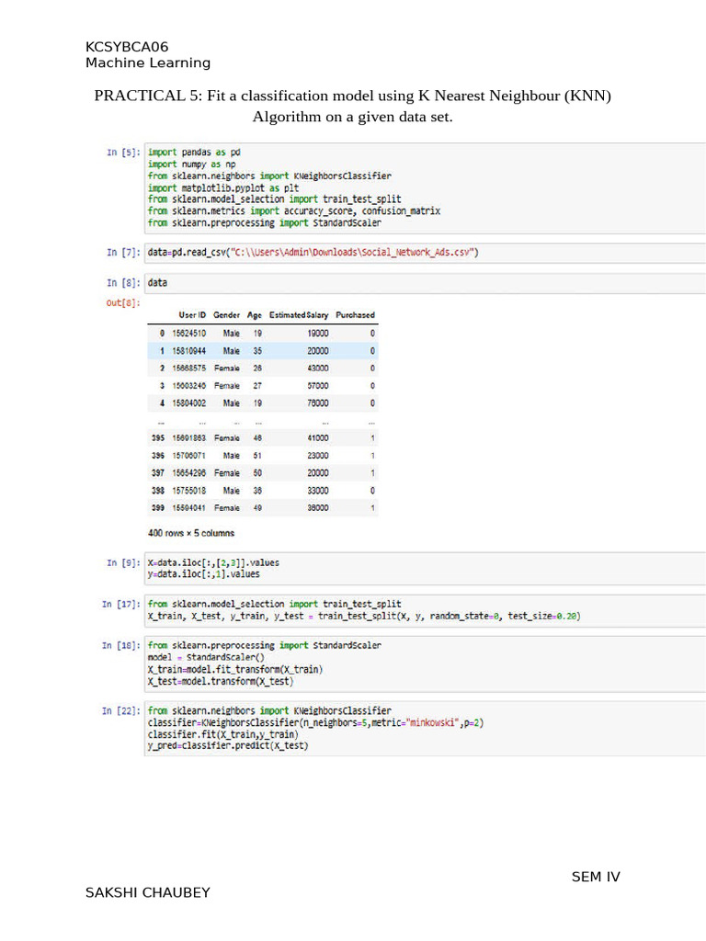
Task: Click User ID 15668575 cell
Action: [x=189, y=368]
